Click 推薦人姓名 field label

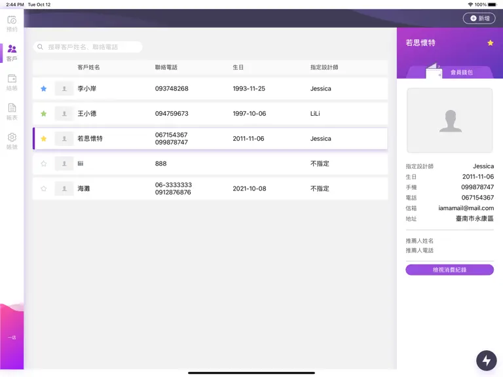[x=420, y=241]
